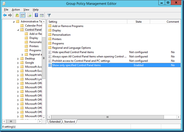
Task: Click the Up One Level folder icon
Action: point(17,15)
